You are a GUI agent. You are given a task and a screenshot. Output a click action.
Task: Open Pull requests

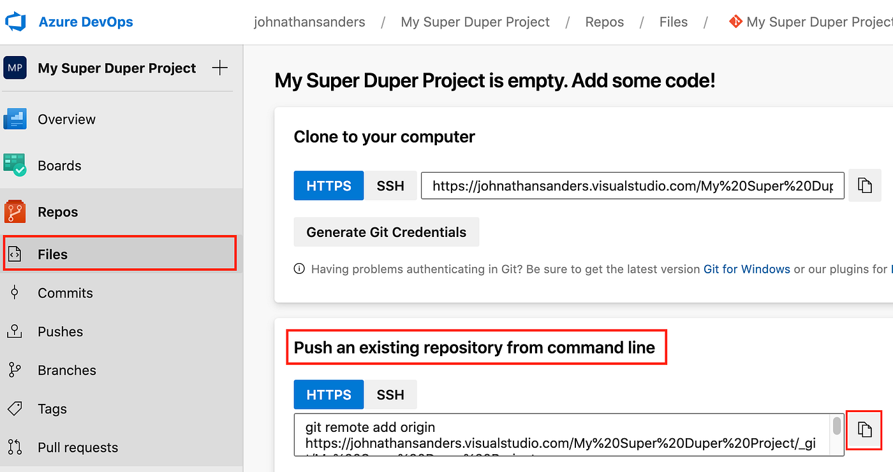[x=78, y=448]
